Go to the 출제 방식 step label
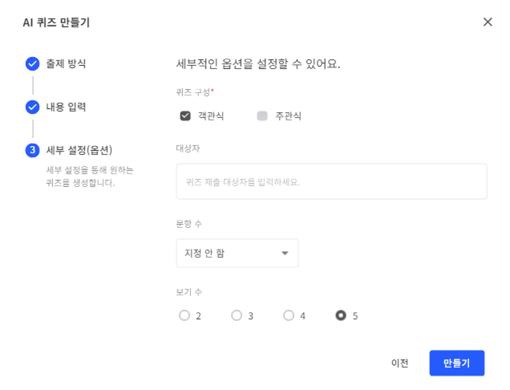510x390 pixels. 66,64
